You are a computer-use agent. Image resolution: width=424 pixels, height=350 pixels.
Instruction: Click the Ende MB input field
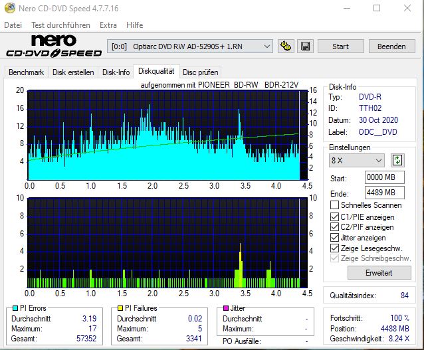point(384,193)
